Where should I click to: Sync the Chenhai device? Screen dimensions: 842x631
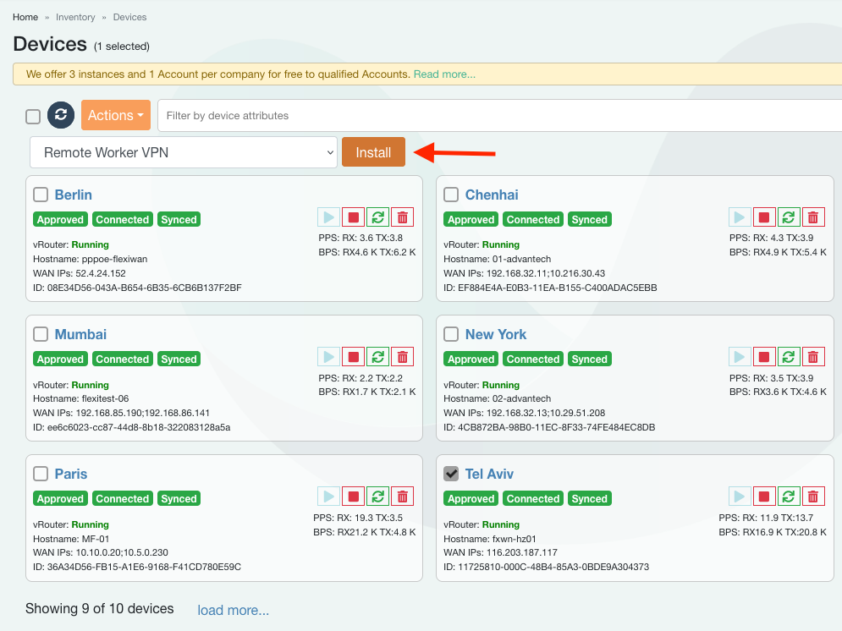click(x=789, y=217)
